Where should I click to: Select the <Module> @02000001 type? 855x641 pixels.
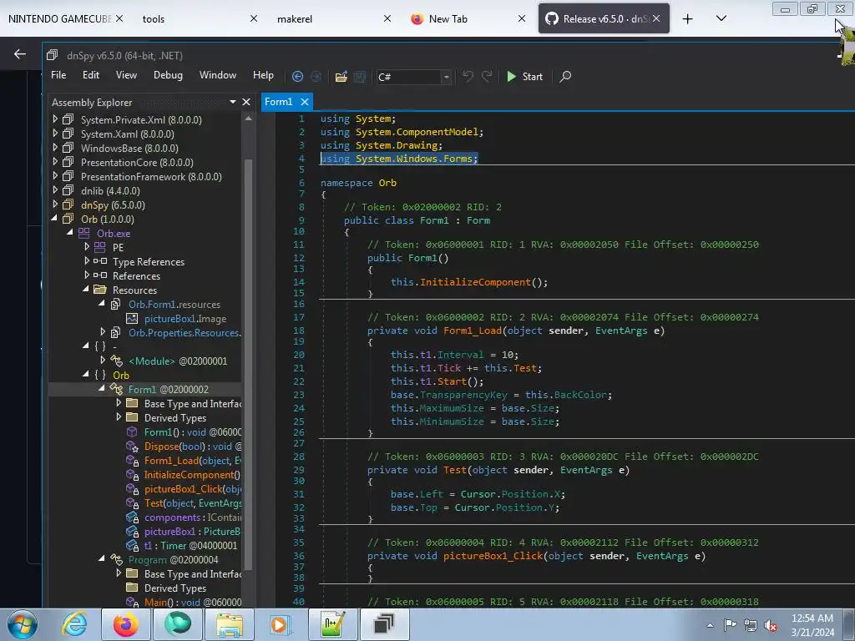point(178,361)
